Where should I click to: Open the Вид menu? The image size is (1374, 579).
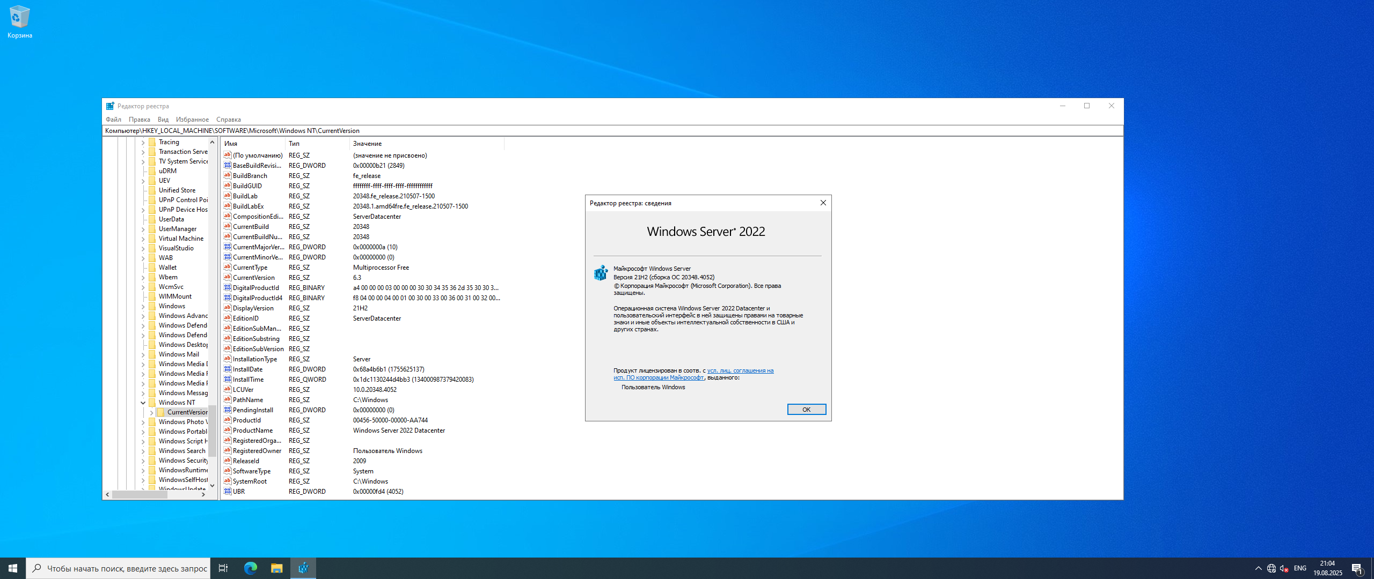(163, 120)
